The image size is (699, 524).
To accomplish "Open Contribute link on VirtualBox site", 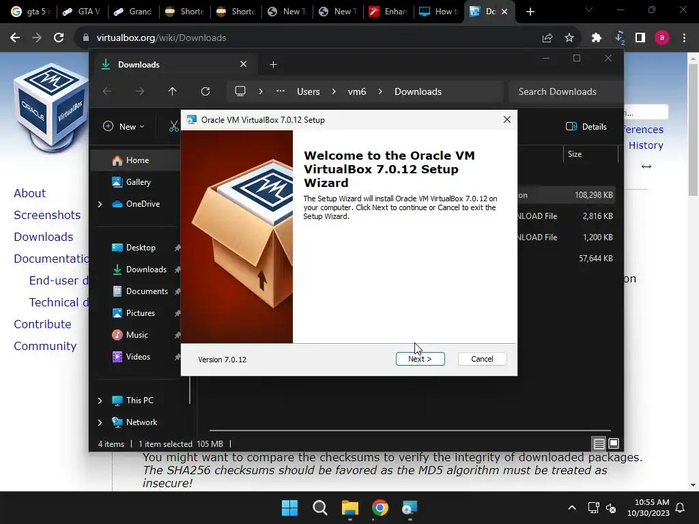I will (x=42, y=324).
